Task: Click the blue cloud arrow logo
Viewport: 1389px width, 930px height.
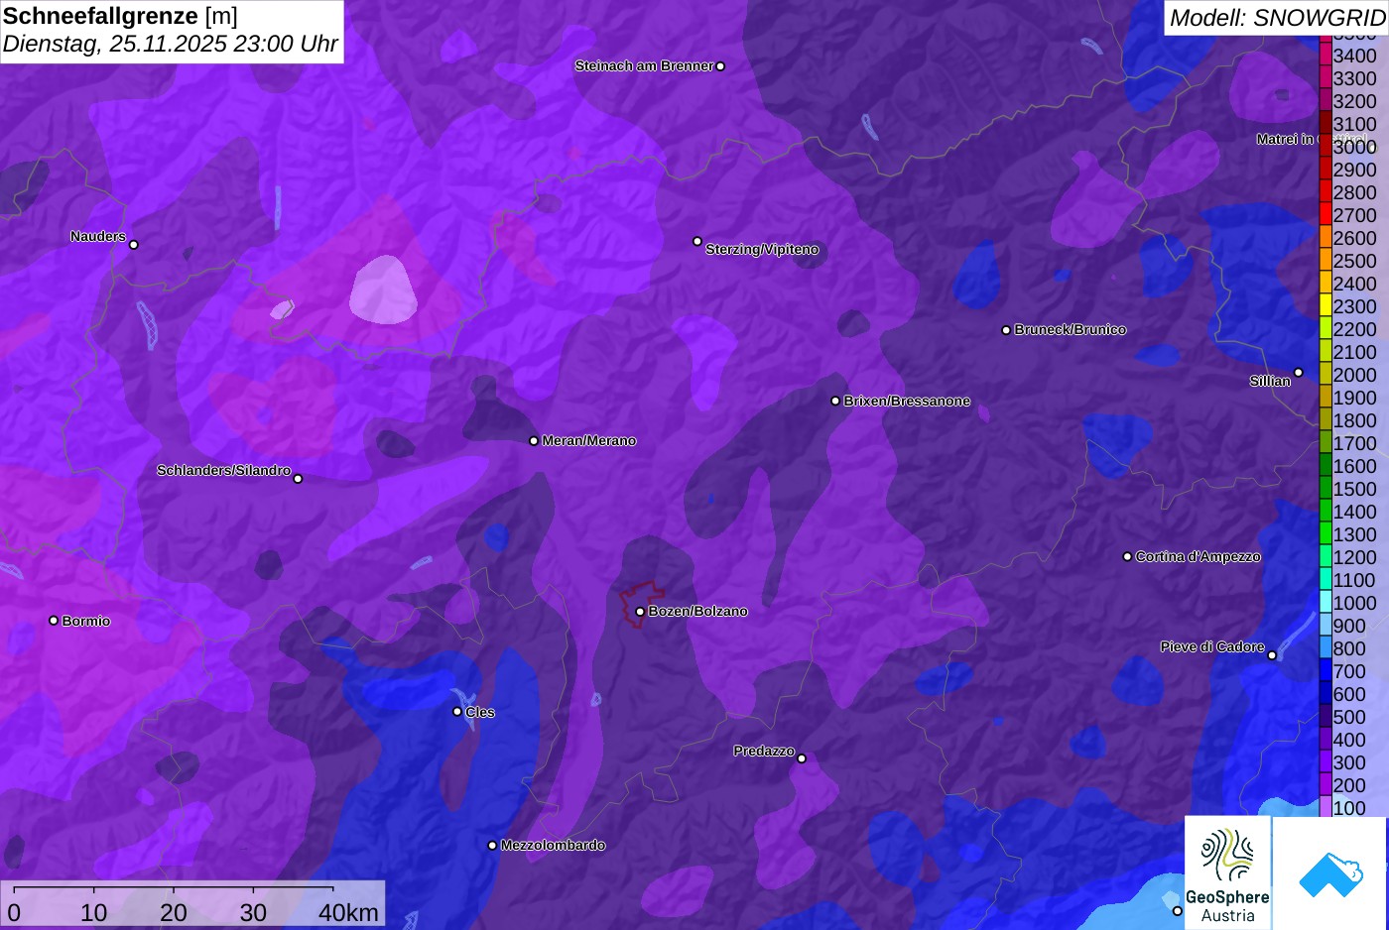Action: 1330,873
